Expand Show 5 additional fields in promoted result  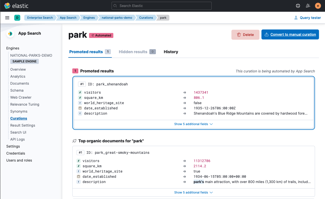[x=193, y=124]
